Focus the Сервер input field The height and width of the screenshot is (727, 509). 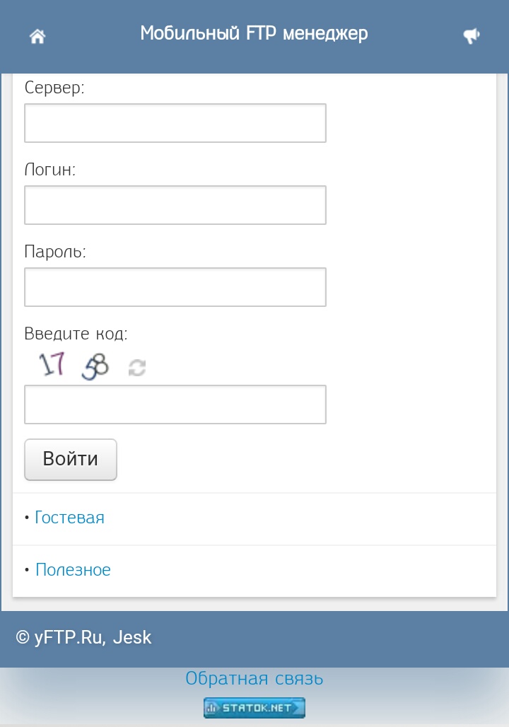(175, 123)
